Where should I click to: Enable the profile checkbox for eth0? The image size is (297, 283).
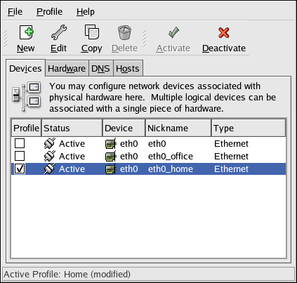coord(20,143)
